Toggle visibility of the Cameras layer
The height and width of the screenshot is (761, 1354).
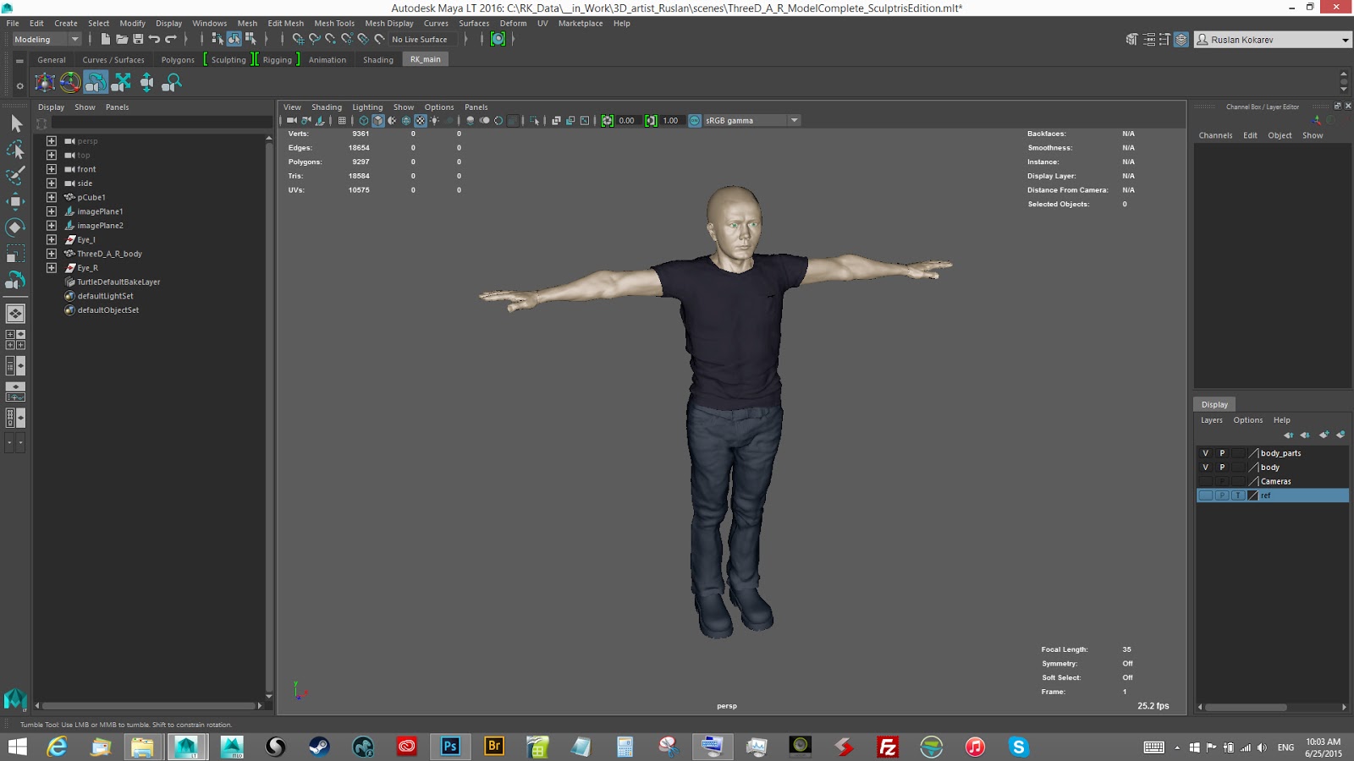click(1205, 481)
